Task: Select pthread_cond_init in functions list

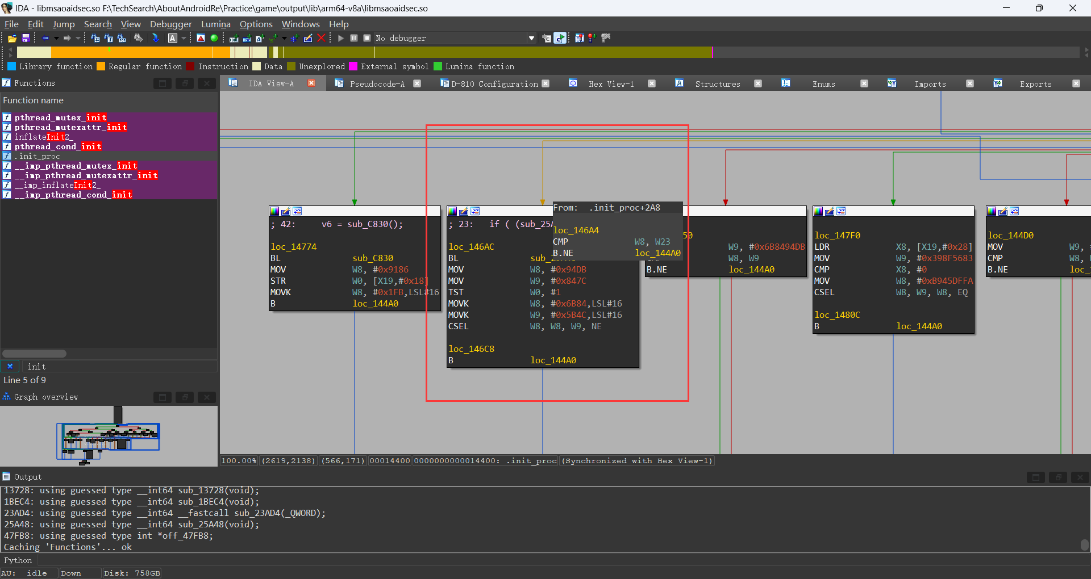Action: (x=58, y=146)
